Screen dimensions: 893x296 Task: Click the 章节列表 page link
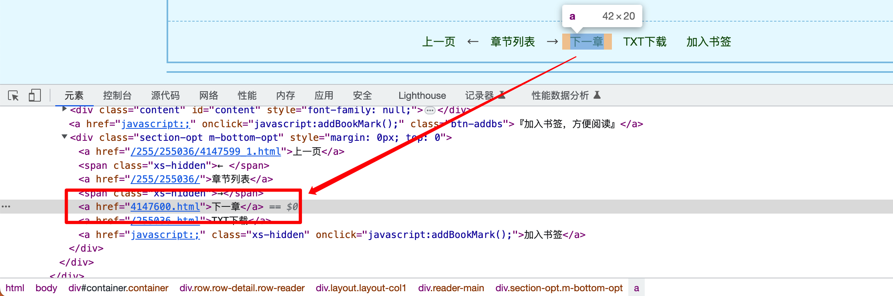click(513, 42)
